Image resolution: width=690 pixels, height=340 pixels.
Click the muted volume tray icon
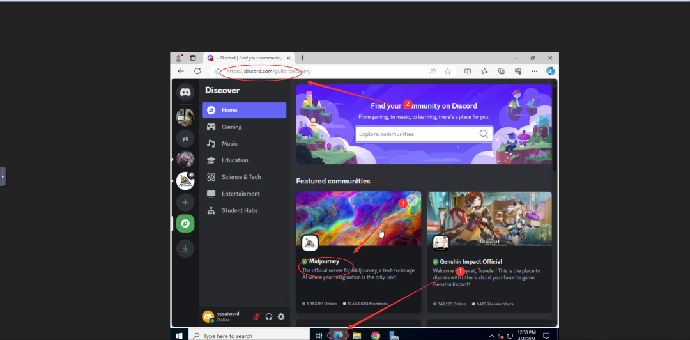(x=500, y=336)
